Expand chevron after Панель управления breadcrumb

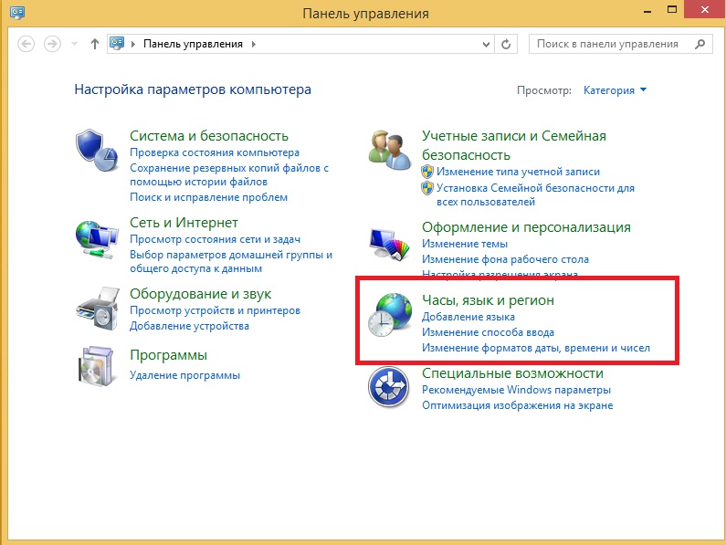pyautogui.click(x=254, y=44)
